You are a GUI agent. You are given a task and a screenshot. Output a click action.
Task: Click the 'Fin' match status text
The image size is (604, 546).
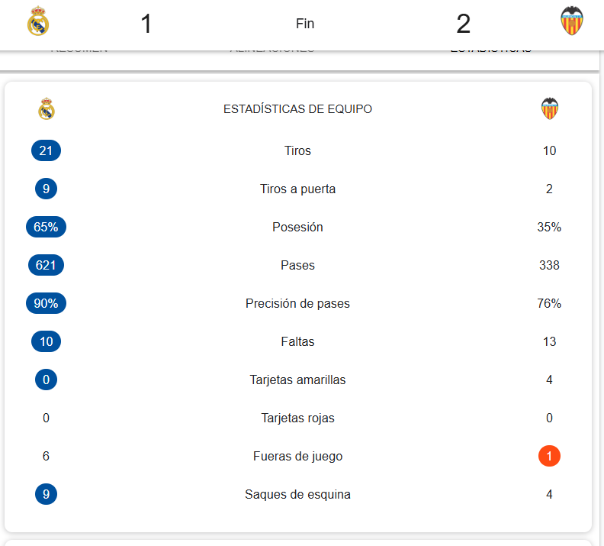click(305, 24)
